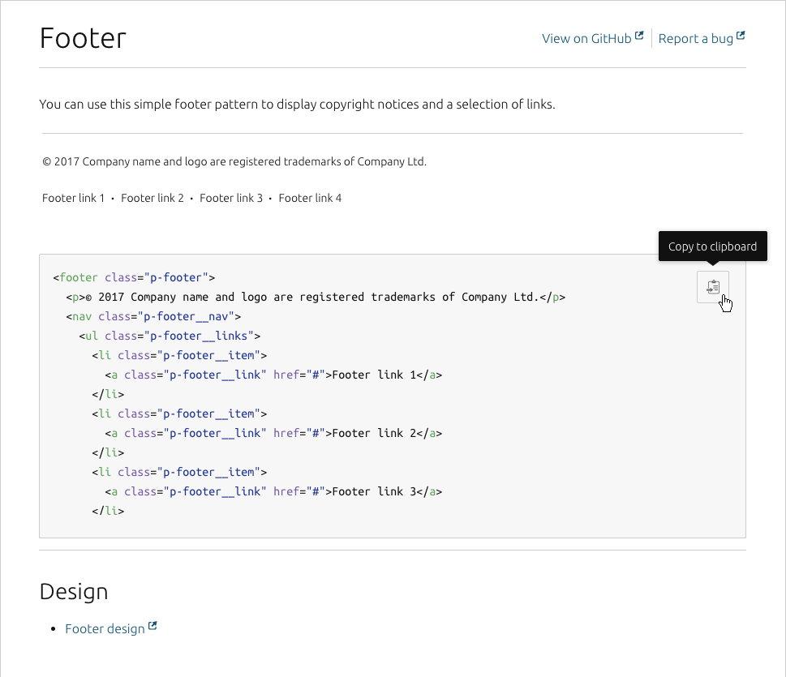This screenshot has height=677, width=786.
Task: Click the p-footer__link class text in the code
Action: (x=215, y=375)
